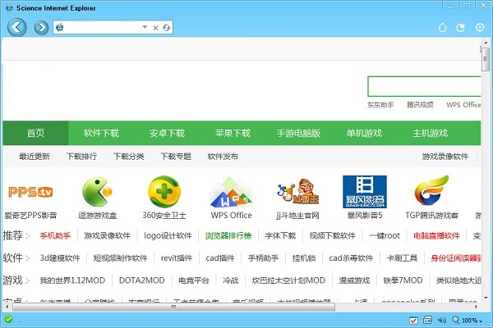Click the red checkmark status bar icon
The height and width of the screenshot is (328, 493).
pyautogui.click(x=413, y=320)
